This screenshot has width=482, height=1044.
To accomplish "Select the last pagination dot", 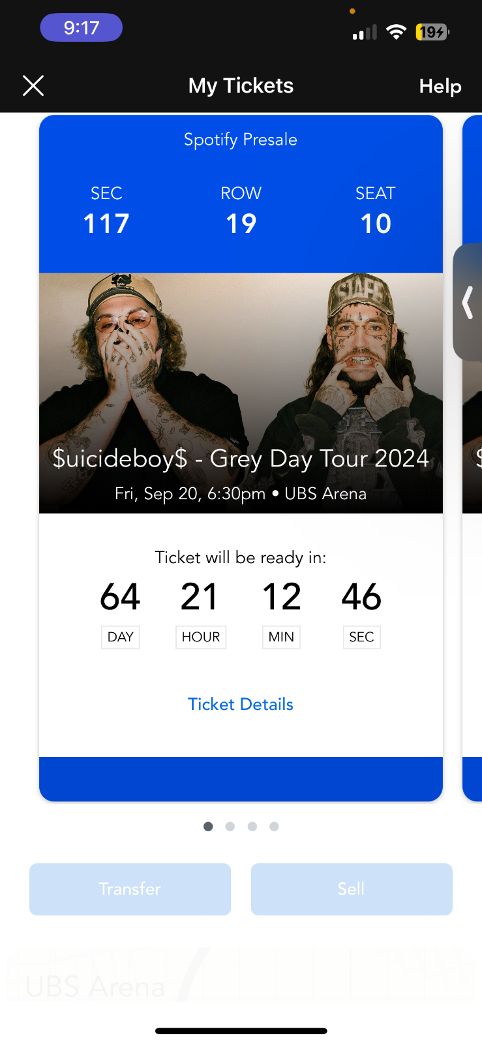I will 274,826.
